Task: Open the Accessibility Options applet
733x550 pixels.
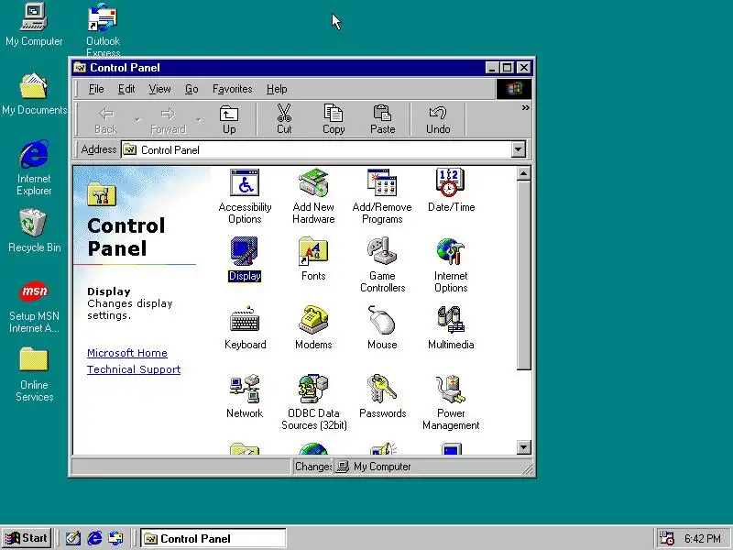Action: 245,196
